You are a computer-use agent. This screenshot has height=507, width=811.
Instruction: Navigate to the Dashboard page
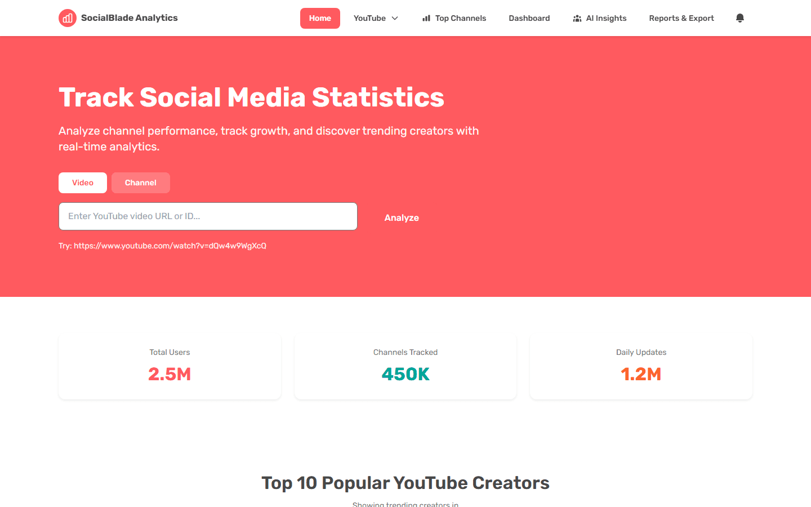coord(529,17)
